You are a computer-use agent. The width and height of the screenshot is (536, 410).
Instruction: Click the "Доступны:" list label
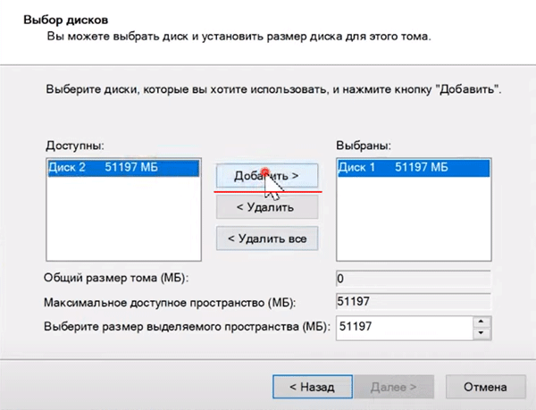(73, 145)
